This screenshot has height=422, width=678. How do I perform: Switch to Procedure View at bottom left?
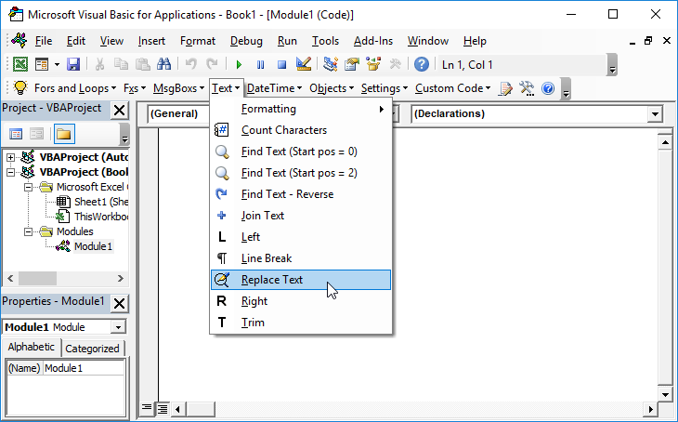(147, 408)
